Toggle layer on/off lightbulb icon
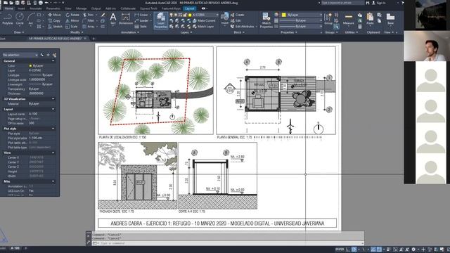 pos(172,15)
